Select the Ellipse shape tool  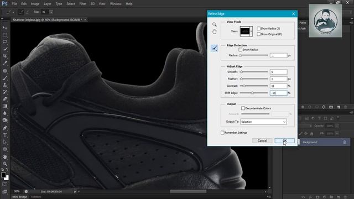5,149
